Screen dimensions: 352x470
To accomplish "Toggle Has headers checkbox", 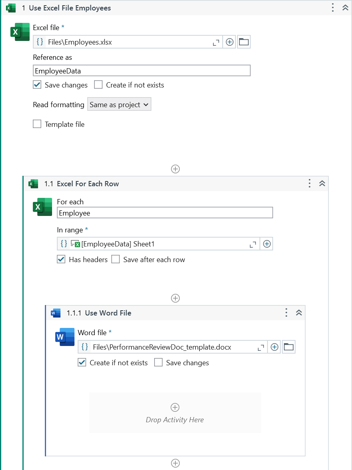I will (61, 259).
